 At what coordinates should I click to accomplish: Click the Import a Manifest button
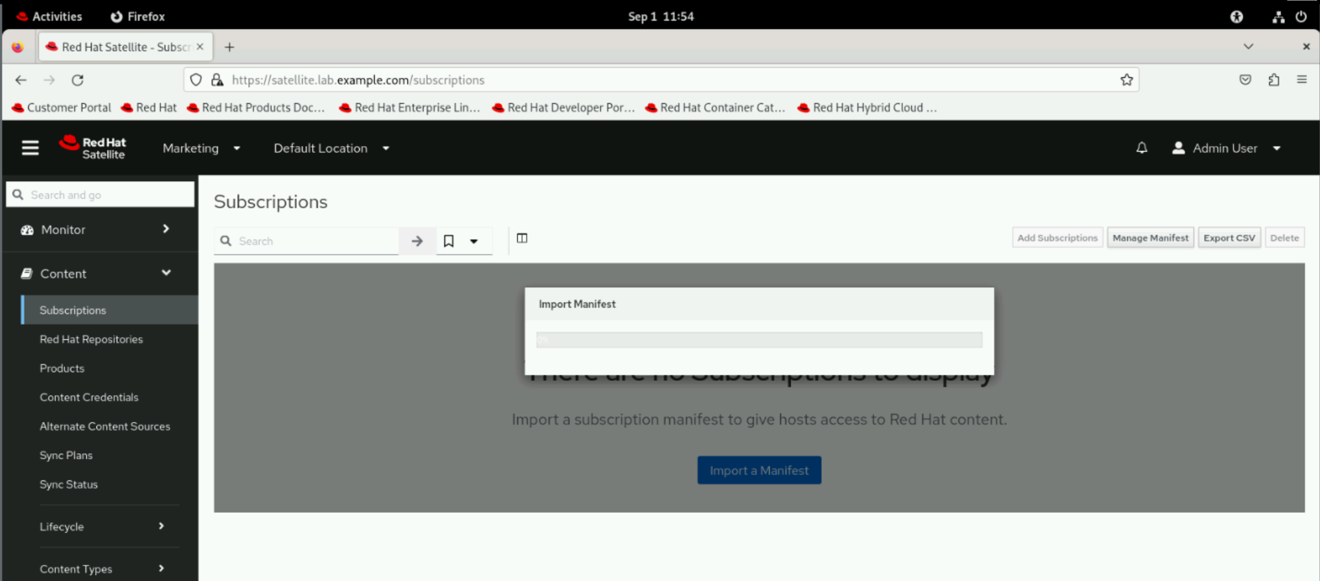tap(759, 470)
